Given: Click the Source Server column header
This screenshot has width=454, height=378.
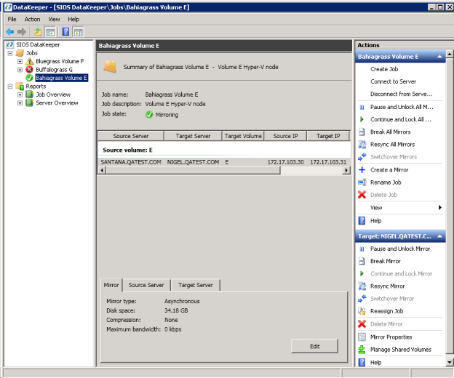Looking at the screenshot, I should tap(130, 136).
